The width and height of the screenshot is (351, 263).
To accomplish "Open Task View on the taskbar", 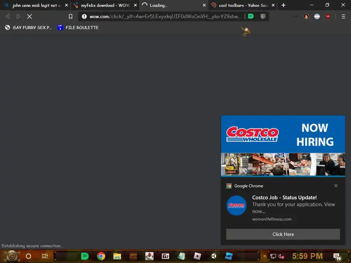I will point(45,256).
